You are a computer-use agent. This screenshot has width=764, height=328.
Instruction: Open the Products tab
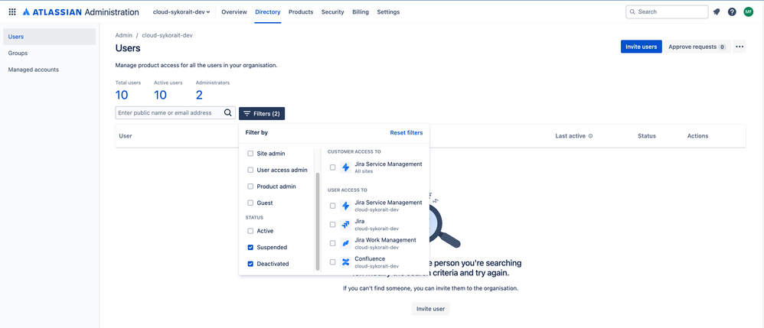click(x=301, y=11)
